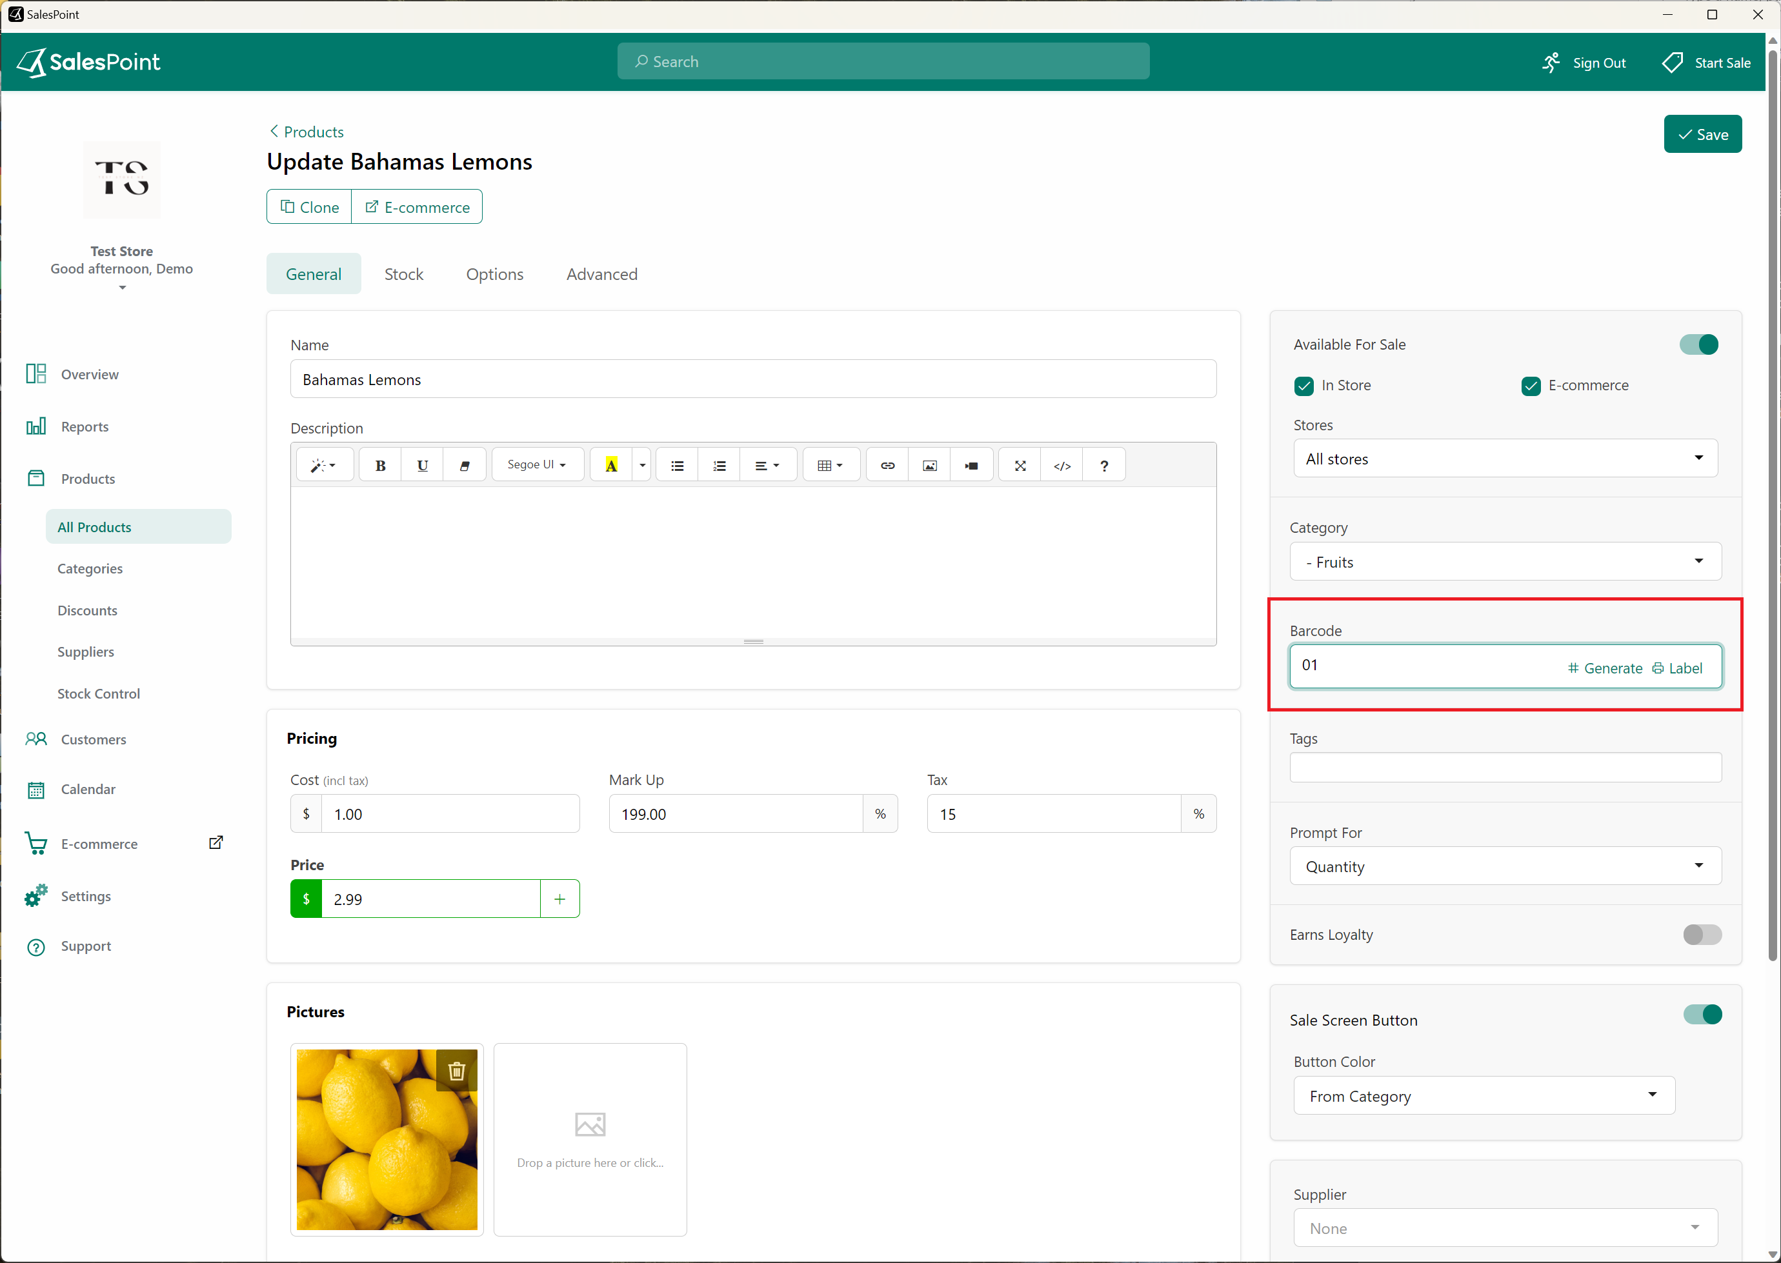Click the insert link icon
Viewport: 1781px width, 1263px height.
[x=887, y=465]
